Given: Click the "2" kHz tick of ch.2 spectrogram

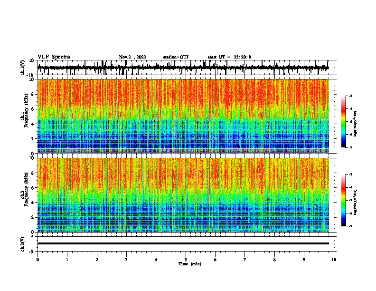Looking at the screenshot, I should (x=33, y=217).
